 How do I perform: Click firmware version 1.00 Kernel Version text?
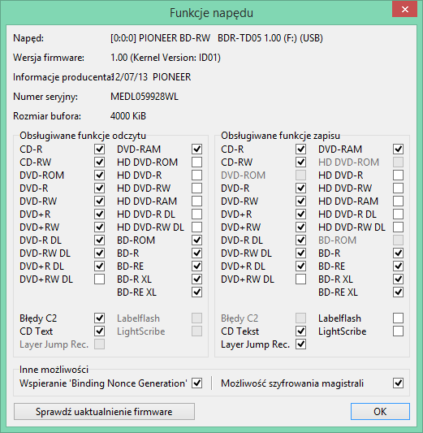[x=166, y=58]
